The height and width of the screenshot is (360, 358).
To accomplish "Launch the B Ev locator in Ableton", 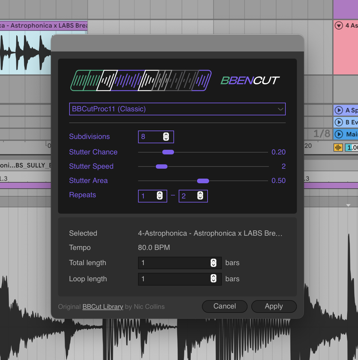I will coord(339,122).
